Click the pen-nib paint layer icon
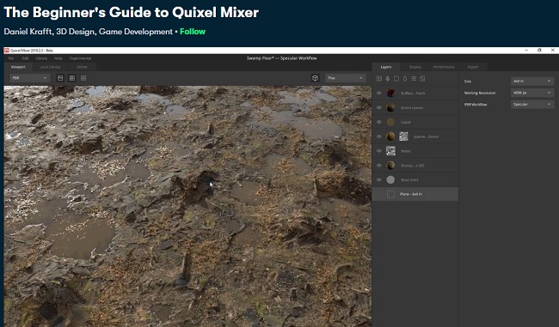This screenshot has width=559, height=327. tap(388, 79)
